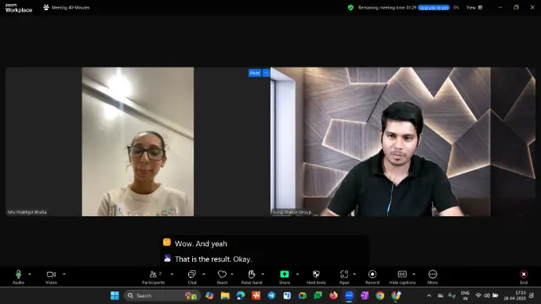Click the taskbar Search box

pyautogui.click(x=162, y=295)
